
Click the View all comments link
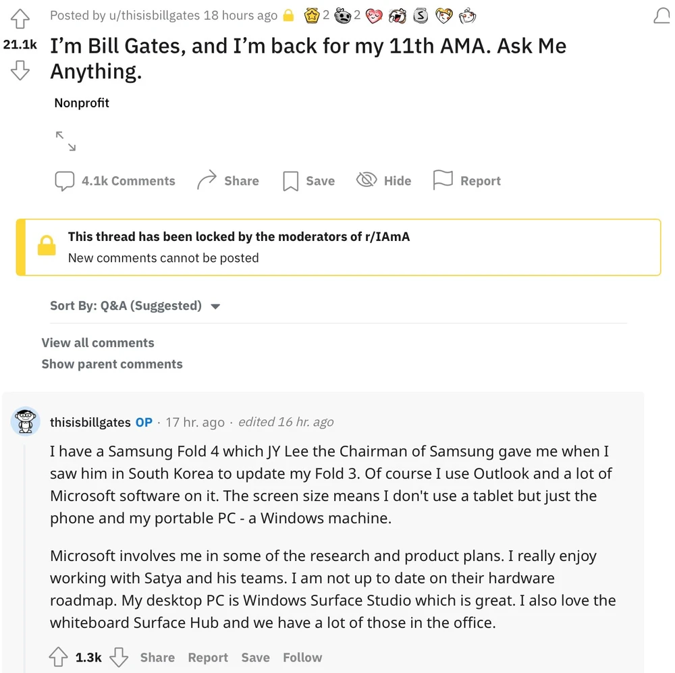[97, 343]
